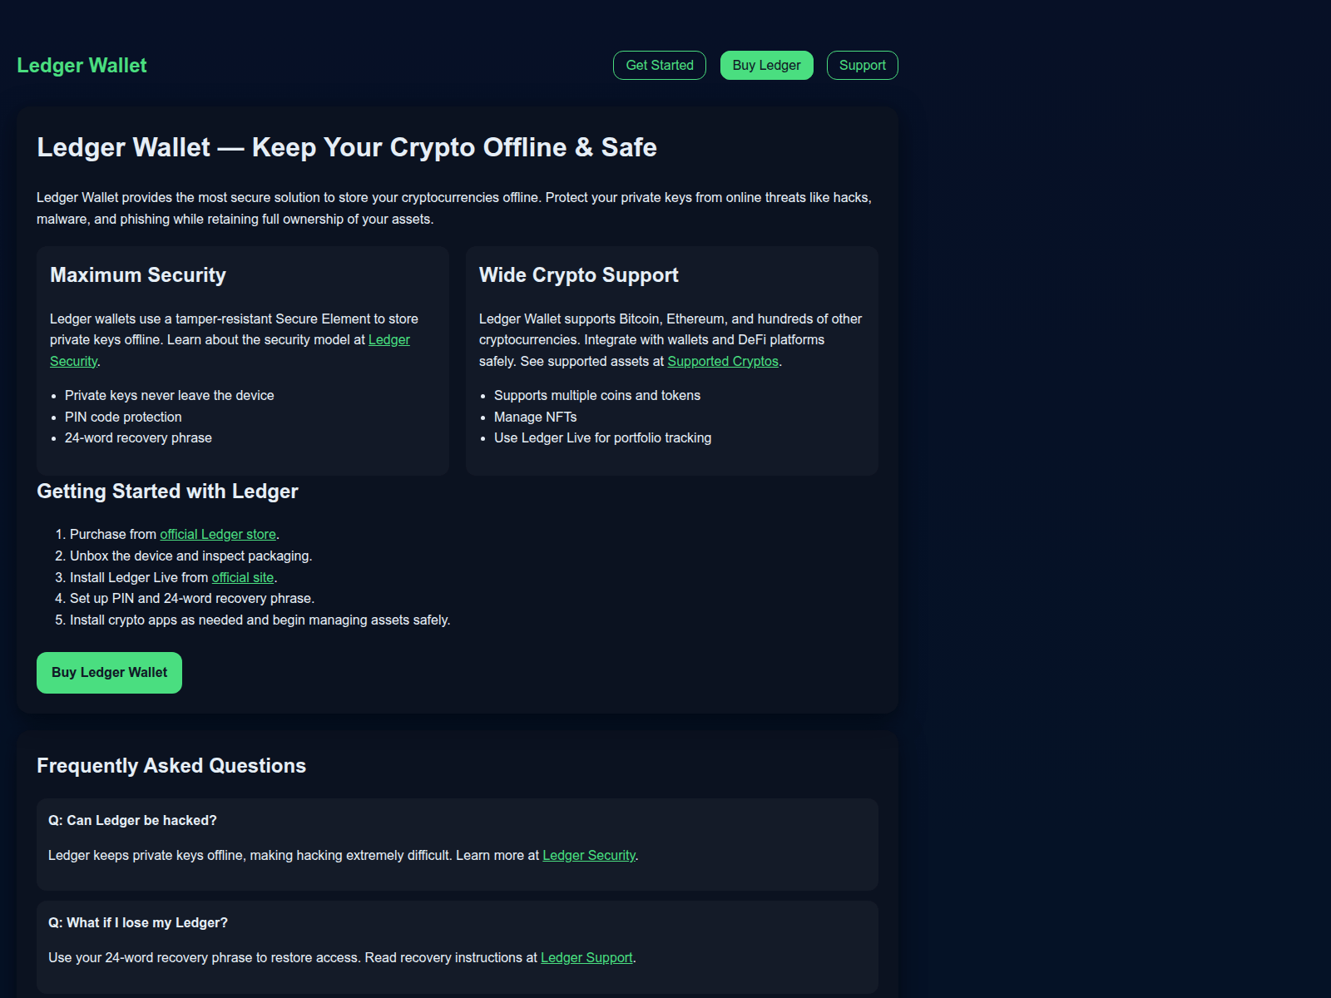Click the Buy Ledger Wallet button
1331x998 pixels.
click(109, 673)
